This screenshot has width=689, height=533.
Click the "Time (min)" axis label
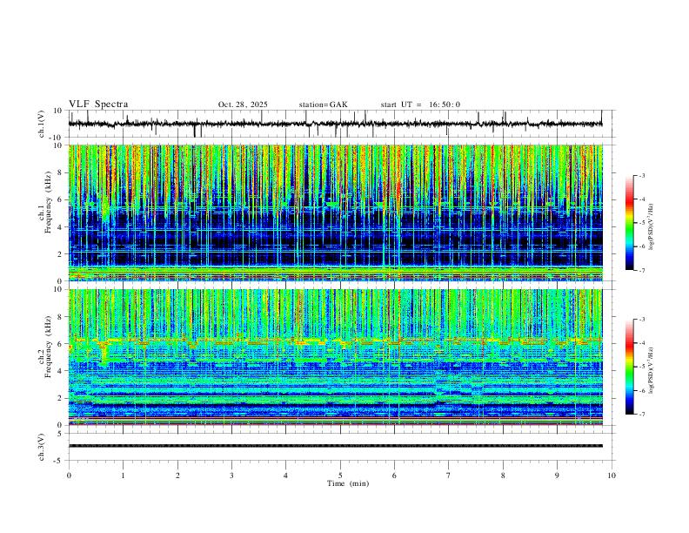[x=348, y=483]
